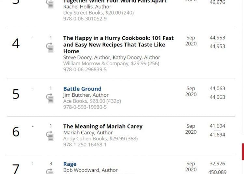The height and width of the screenshot is (174, 244).
Task: Click the rank number 4
Action: [x=16, y=43]
